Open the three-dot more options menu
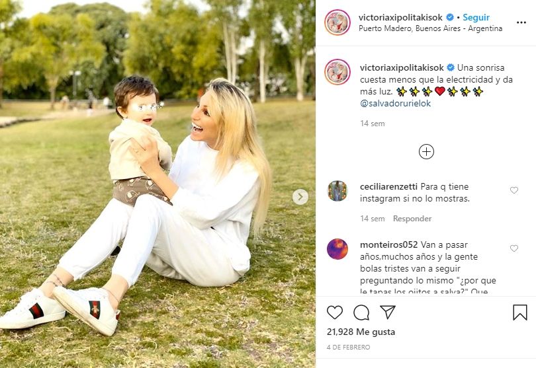The height and width of the screenshot is (368, 536). [521, 22]
